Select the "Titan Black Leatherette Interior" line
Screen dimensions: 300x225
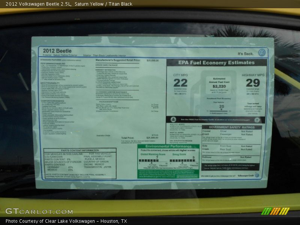[109, 55]
